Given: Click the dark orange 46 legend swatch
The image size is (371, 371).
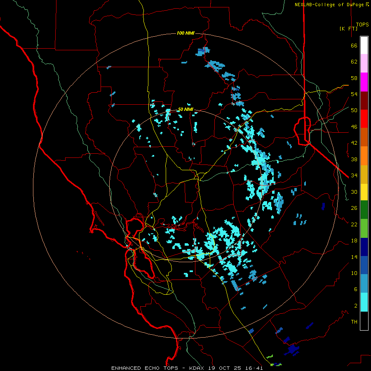Looking at the screenshot, I should click(x=364, y=137).
